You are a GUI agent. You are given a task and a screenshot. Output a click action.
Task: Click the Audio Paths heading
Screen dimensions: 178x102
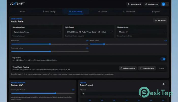(x=17, y=21)
